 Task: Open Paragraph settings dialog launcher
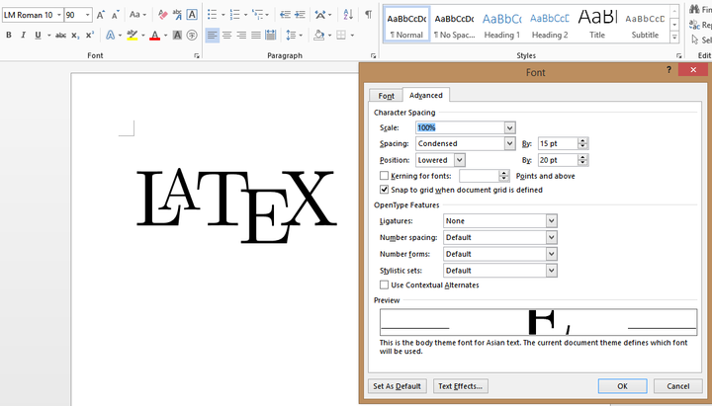373,55
